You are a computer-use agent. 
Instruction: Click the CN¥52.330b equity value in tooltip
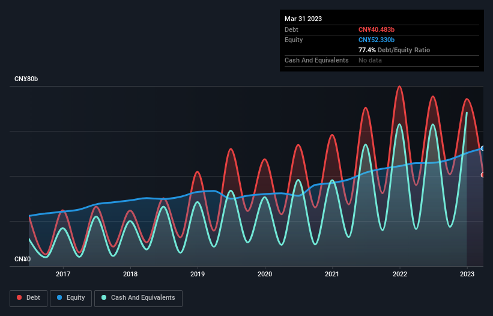[377, 40]
